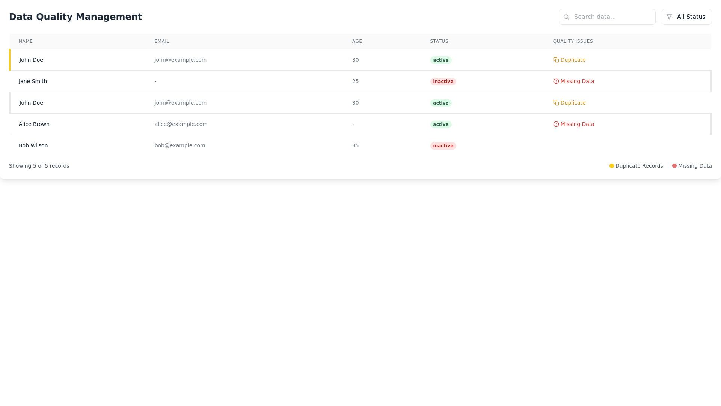Click the Quality Issues column header
The image size is (721, 406).
573,41
